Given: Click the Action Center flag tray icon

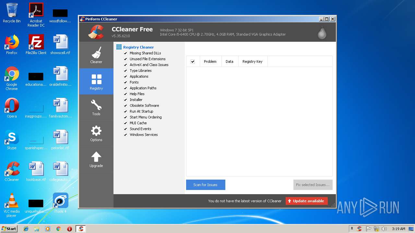Looking at the screenshot, I should tap(368, 229).
